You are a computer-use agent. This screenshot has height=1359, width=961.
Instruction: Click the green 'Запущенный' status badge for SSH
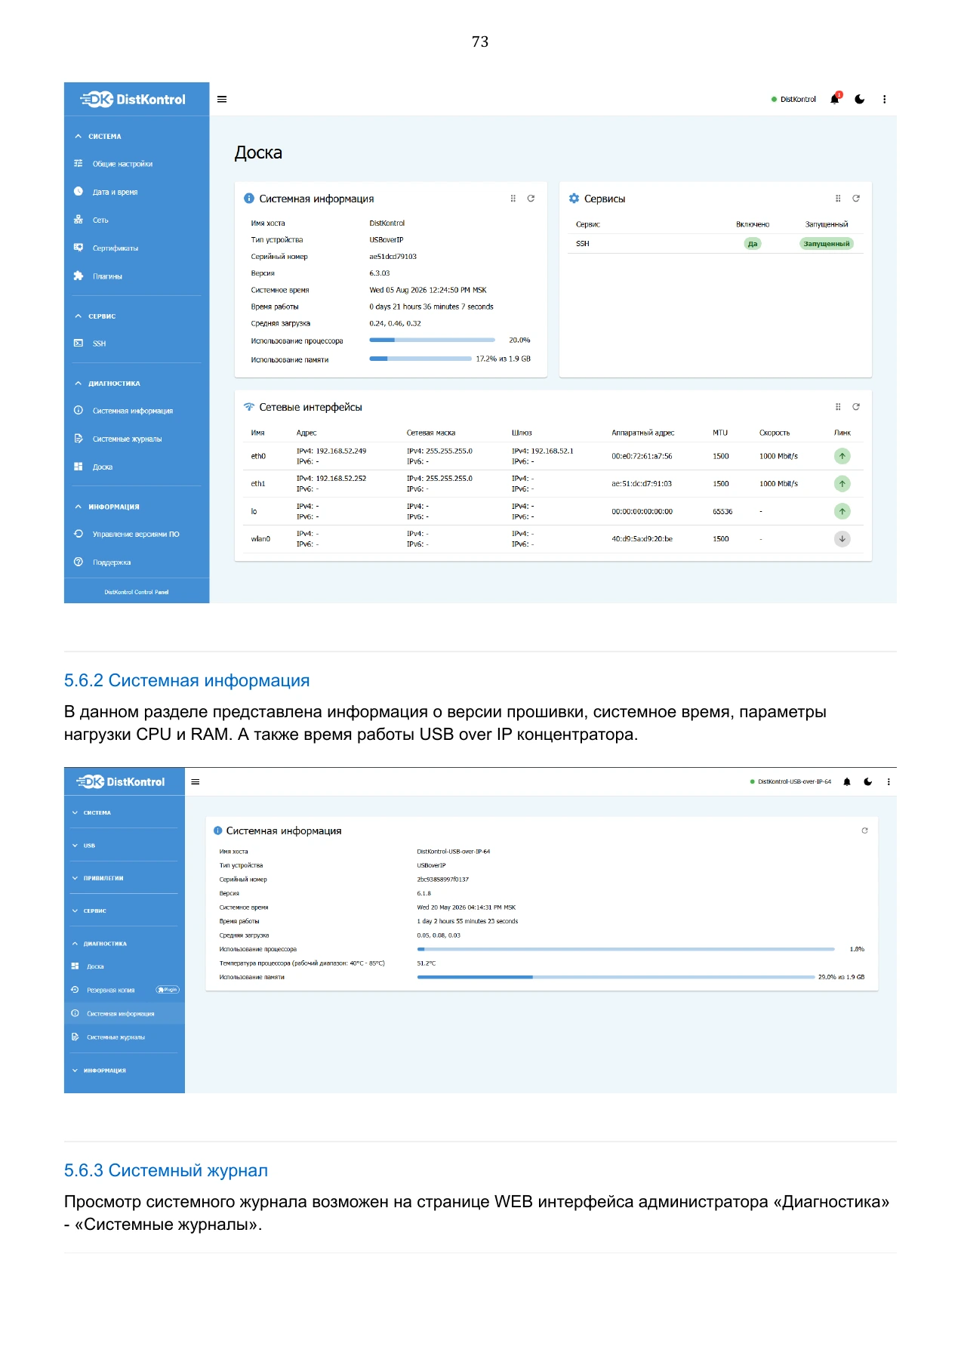[x=827, y=244]
